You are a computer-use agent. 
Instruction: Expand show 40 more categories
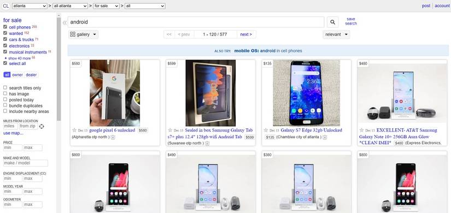(x=20, y=58)
